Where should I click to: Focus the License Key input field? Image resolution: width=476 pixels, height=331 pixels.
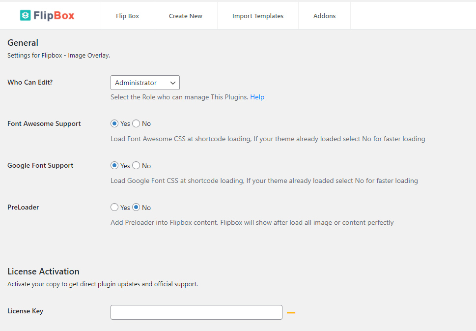click(x=196, y=312)
